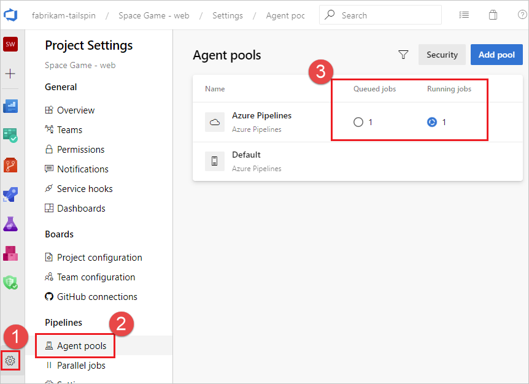Click the Search input field
Screen dimensions: 529x384
[x=380, y=15]
